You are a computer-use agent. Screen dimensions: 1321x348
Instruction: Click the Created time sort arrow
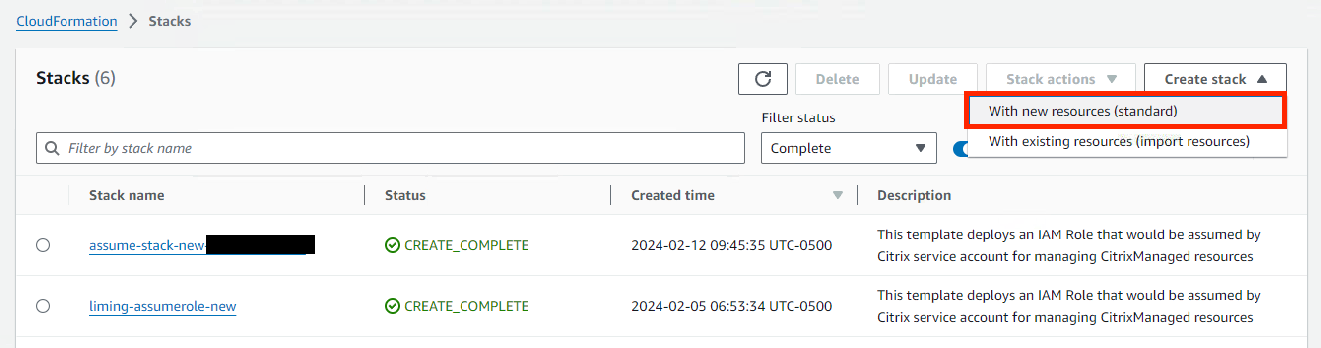click(837, 195)
